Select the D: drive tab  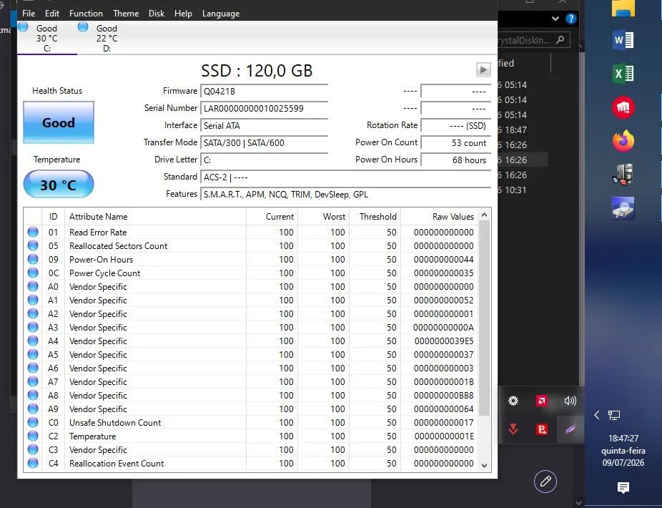107,38
